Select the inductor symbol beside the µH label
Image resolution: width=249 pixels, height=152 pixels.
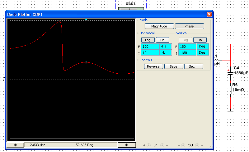click(216, 60)
